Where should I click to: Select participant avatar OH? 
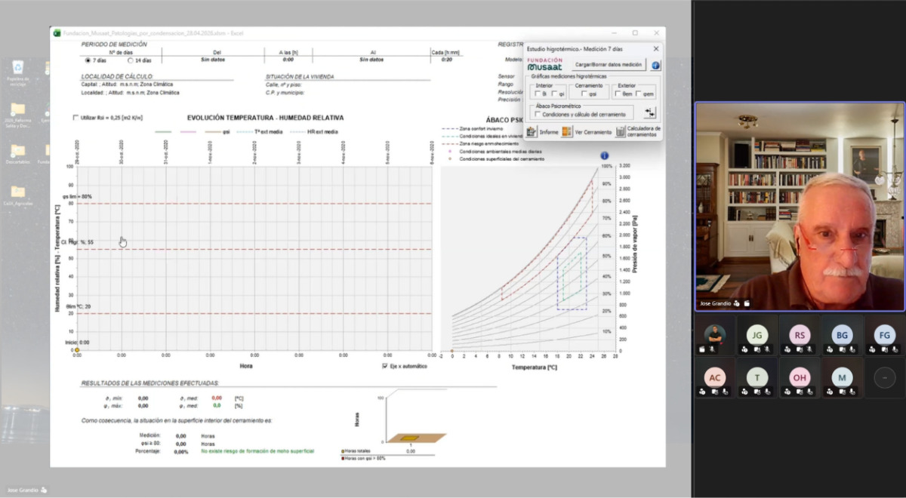click(800, 377)
